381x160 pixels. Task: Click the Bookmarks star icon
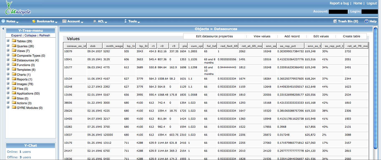tap(34, 21)
